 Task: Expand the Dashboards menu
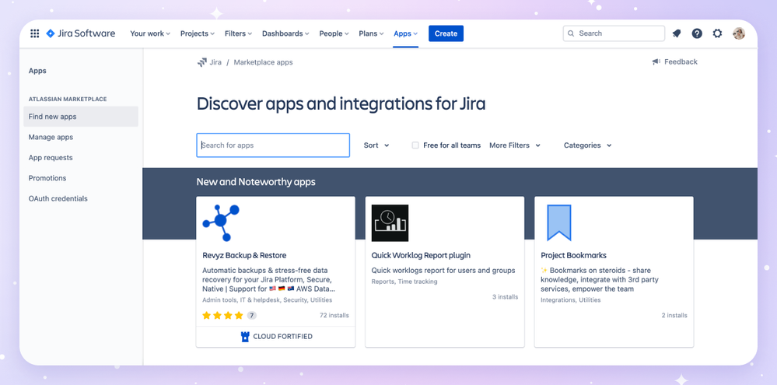click(285, 33)
